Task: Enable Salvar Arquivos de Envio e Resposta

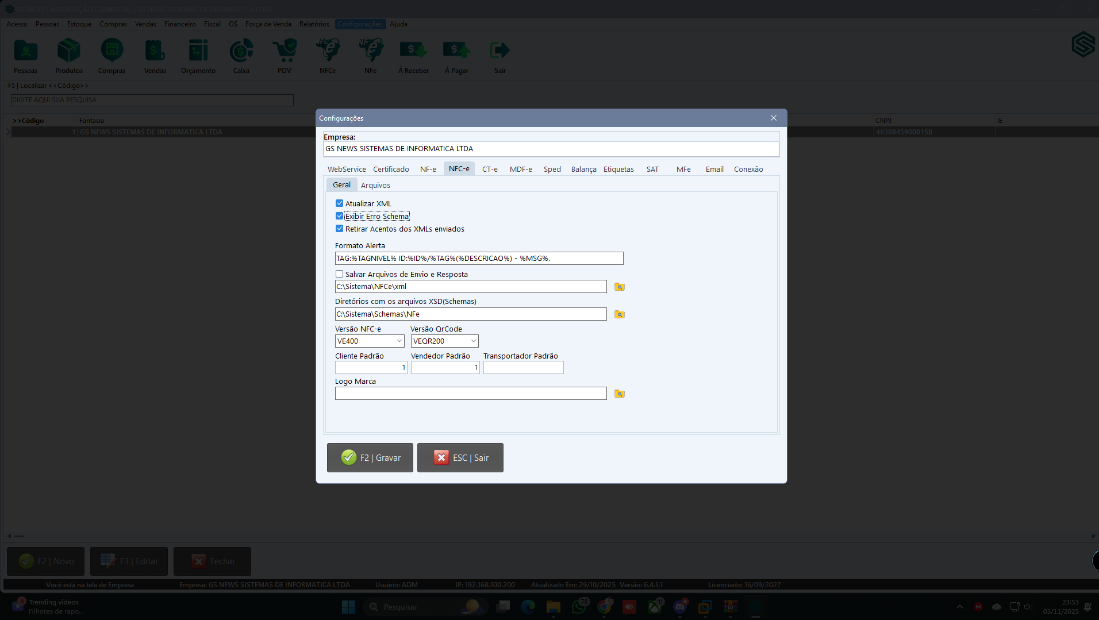Action: pyautogui.click(x=339, y=274)
